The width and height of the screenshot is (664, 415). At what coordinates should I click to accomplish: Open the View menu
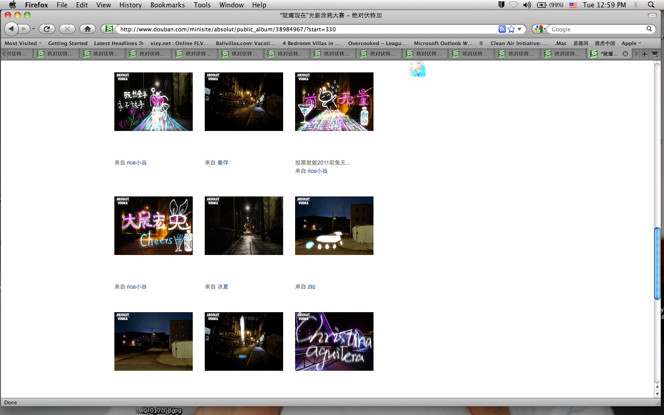click(x=104, y=5)
